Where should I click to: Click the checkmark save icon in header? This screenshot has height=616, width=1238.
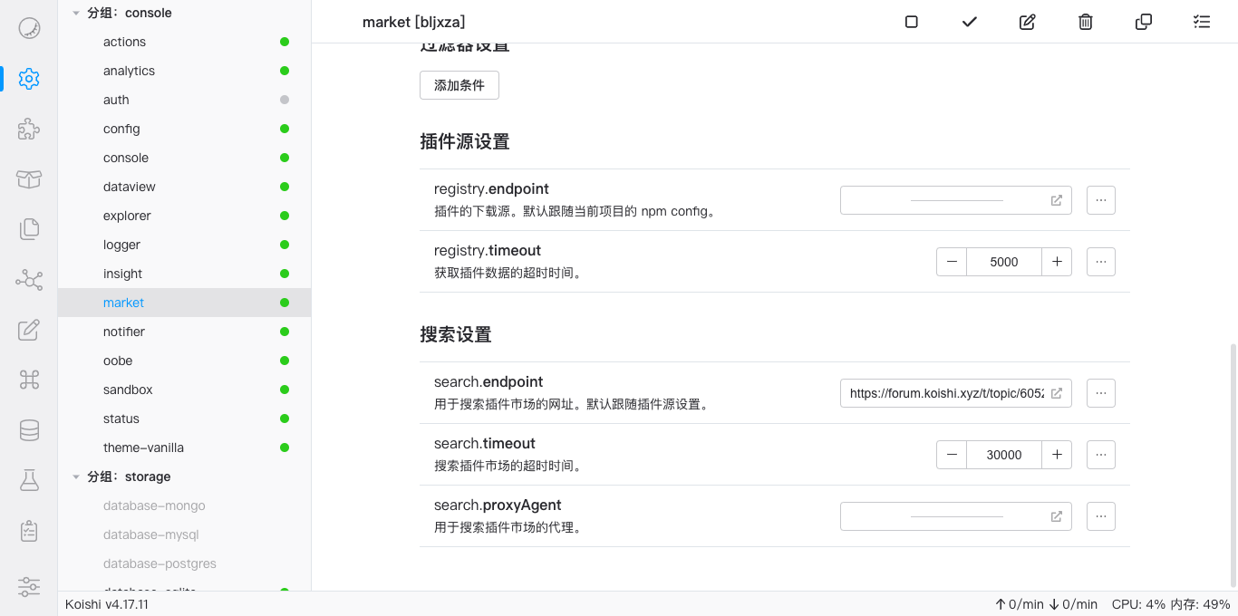click(x=970, y=22)
